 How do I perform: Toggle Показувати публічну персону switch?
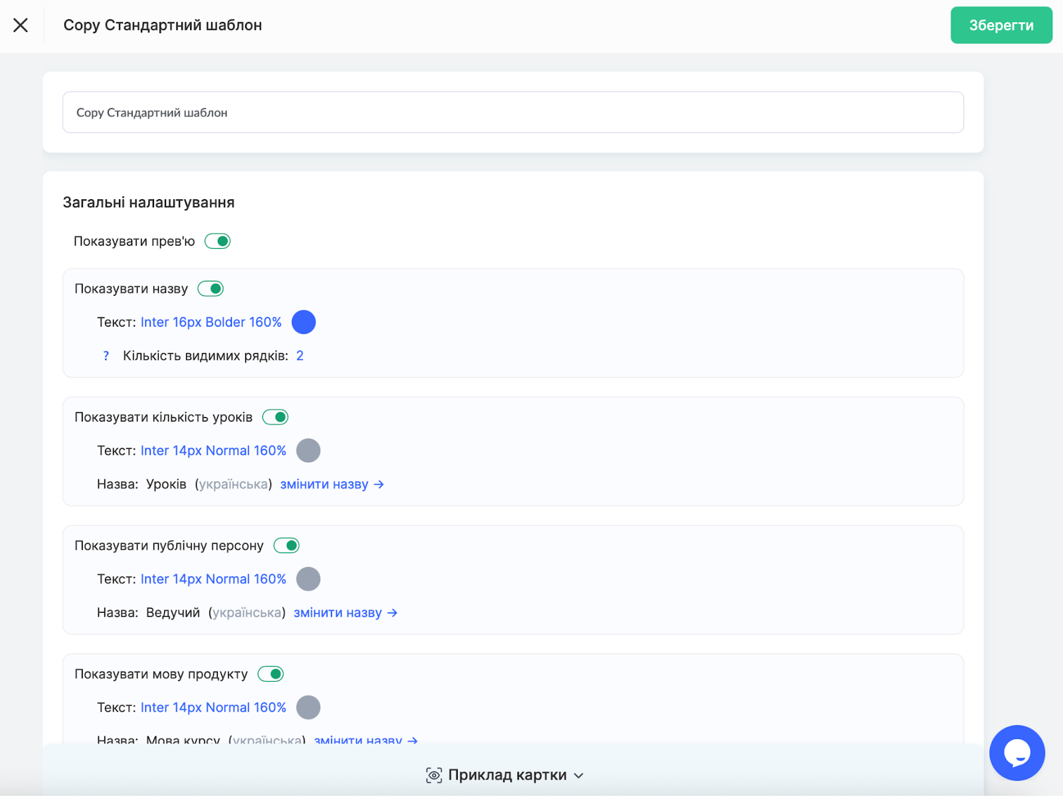pos(286,546)
